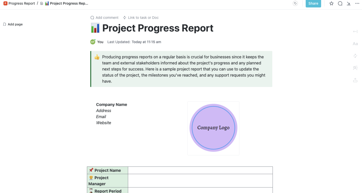Viewport: 362px width, 193px height.
Task: Favorite this doc with the star icon
Action: tap(331, 3)
